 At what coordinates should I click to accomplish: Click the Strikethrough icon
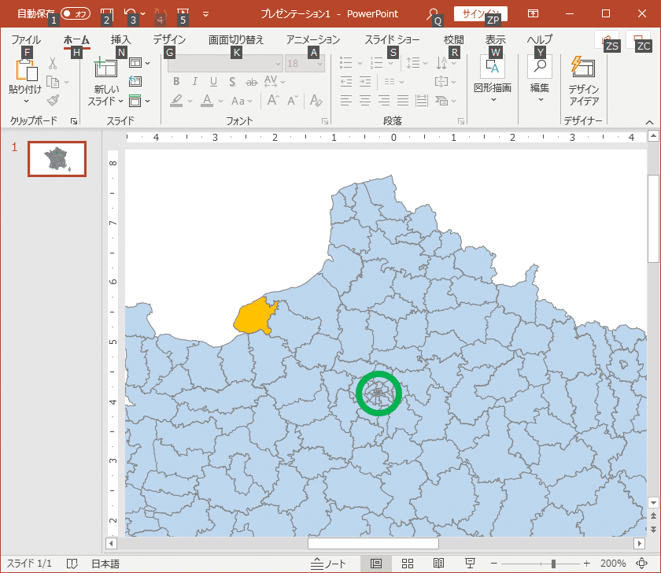(252, 82)
